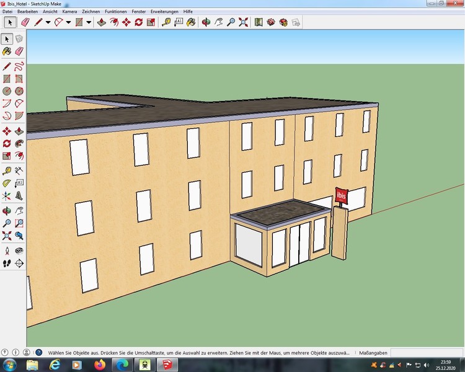
Task: Activate the Paint Bucket tool in top toolbar
Action: click(x=191, y=22)
